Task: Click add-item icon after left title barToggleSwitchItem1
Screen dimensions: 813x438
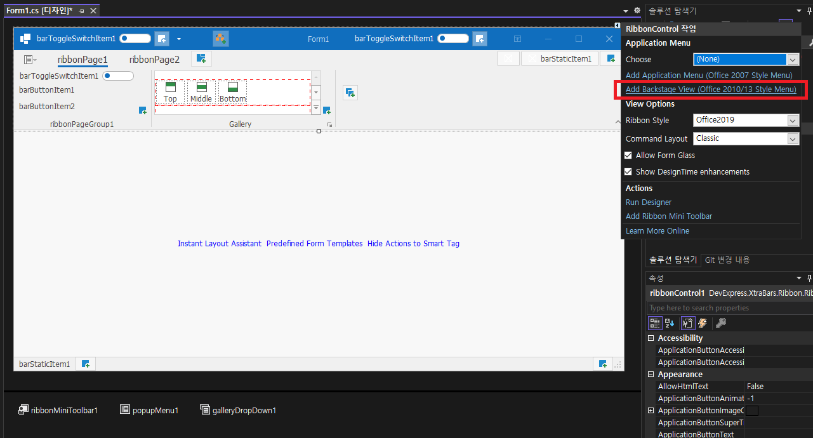Action: click(x=162, y=39)
